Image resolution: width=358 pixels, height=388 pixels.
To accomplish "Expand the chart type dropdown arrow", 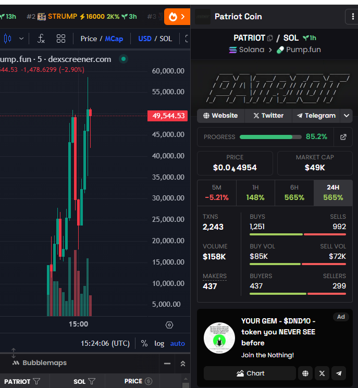I will [21, 39].
